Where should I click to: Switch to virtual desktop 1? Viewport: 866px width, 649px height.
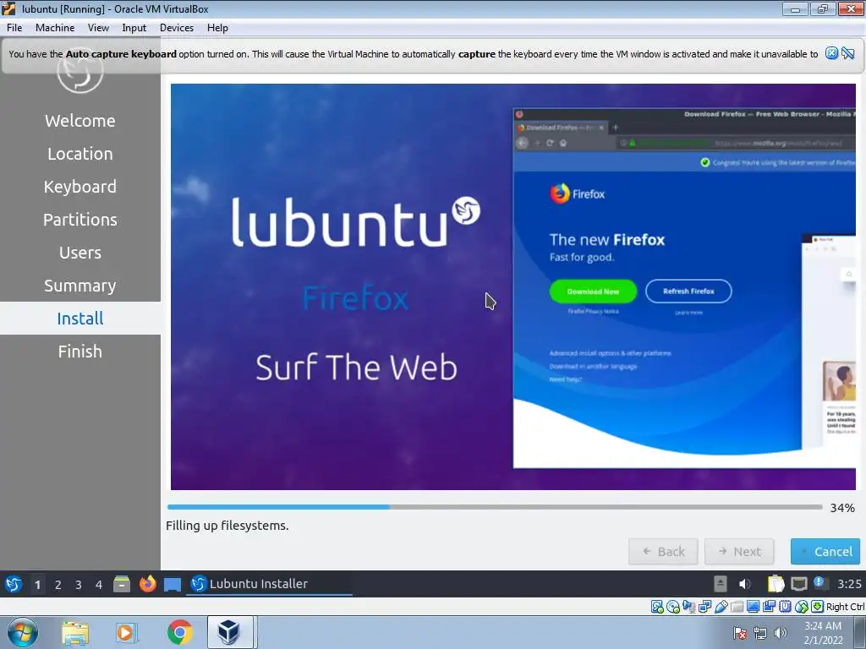coord(37,585)
